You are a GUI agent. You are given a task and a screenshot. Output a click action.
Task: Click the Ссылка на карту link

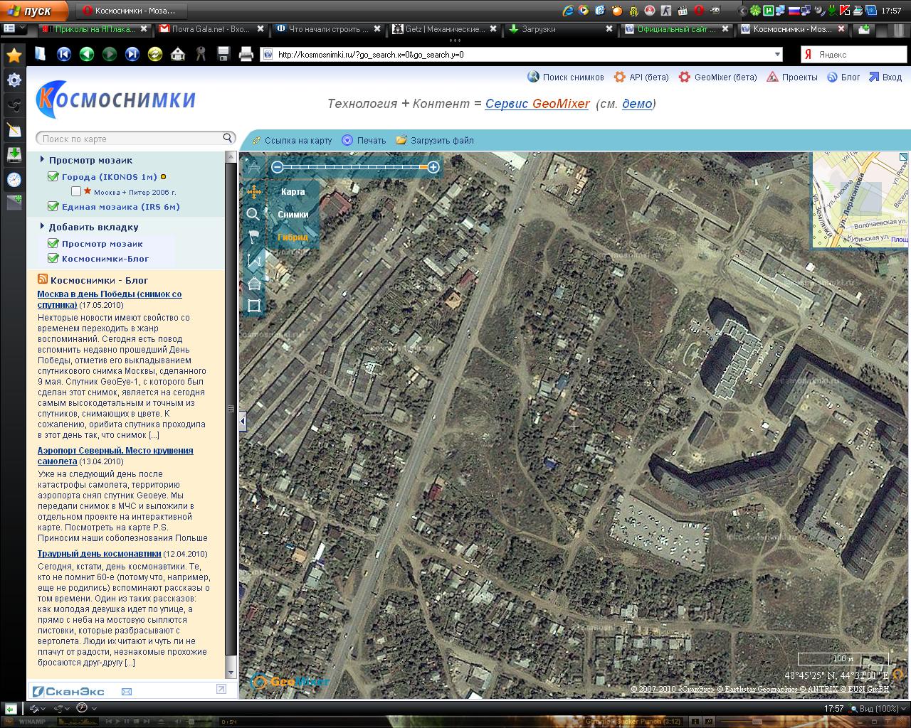pos(297,140)
